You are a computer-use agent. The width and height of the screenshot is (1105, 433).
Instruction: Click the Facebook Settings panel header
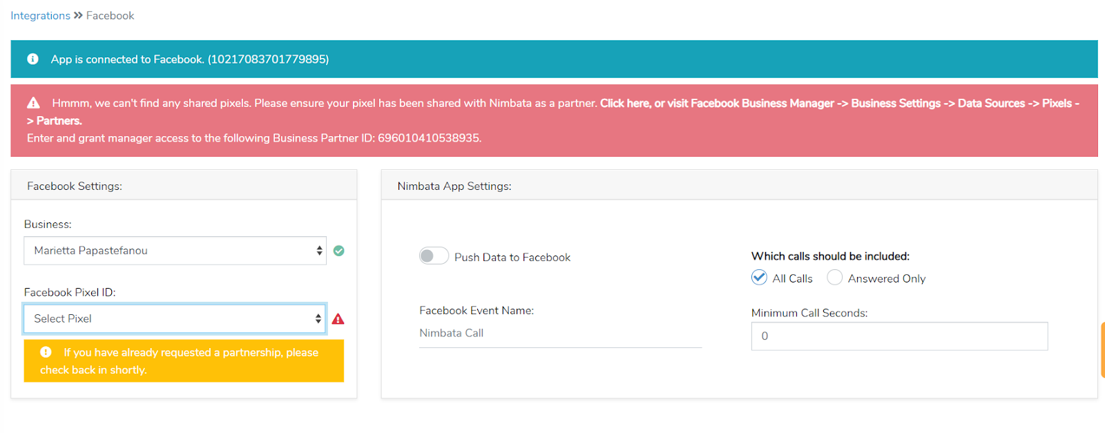coord(184,186)
